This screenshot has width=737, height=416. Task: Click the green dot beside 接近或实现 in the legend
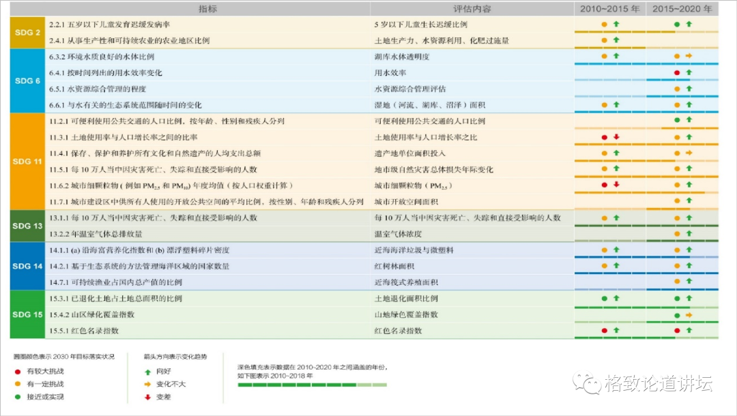[x=18, y=397]
